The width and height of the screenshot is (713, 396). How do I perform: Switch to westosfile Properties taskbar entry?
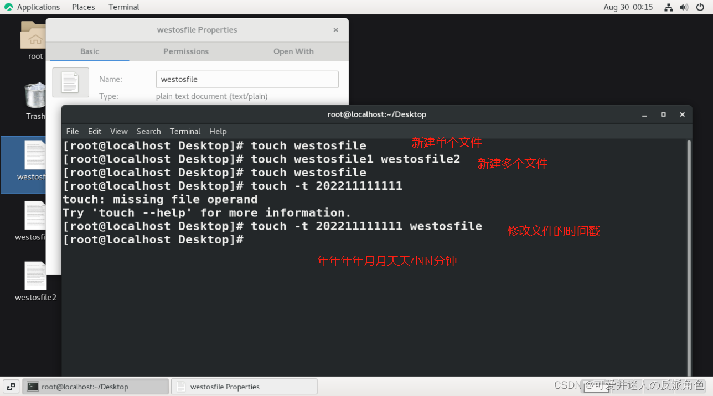point(244,387)
